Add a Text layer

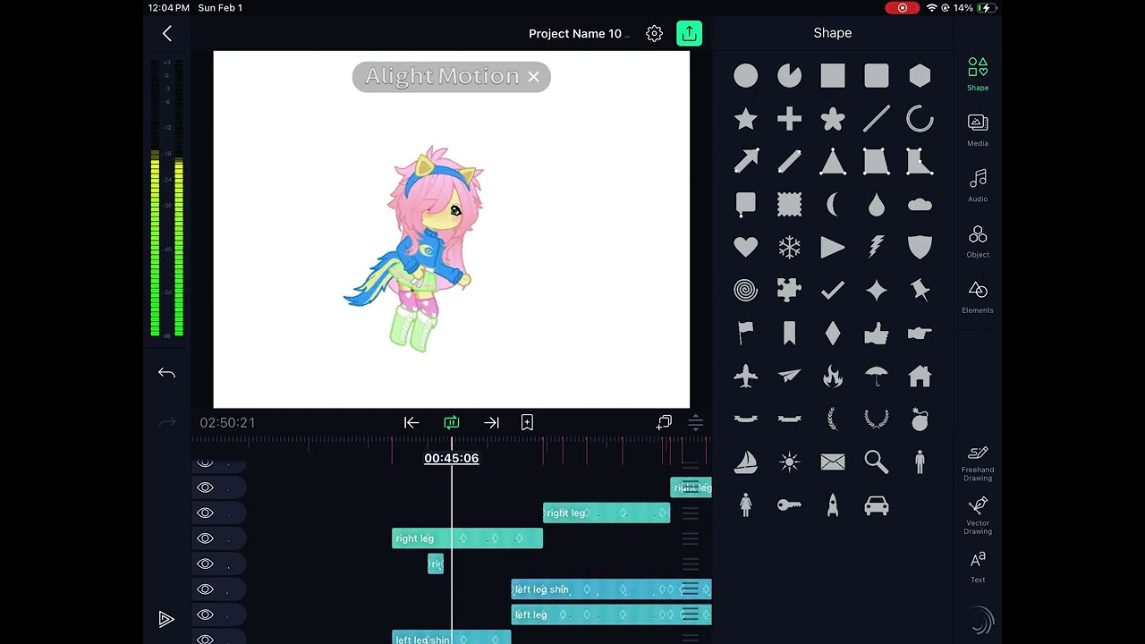coord(978,567)
